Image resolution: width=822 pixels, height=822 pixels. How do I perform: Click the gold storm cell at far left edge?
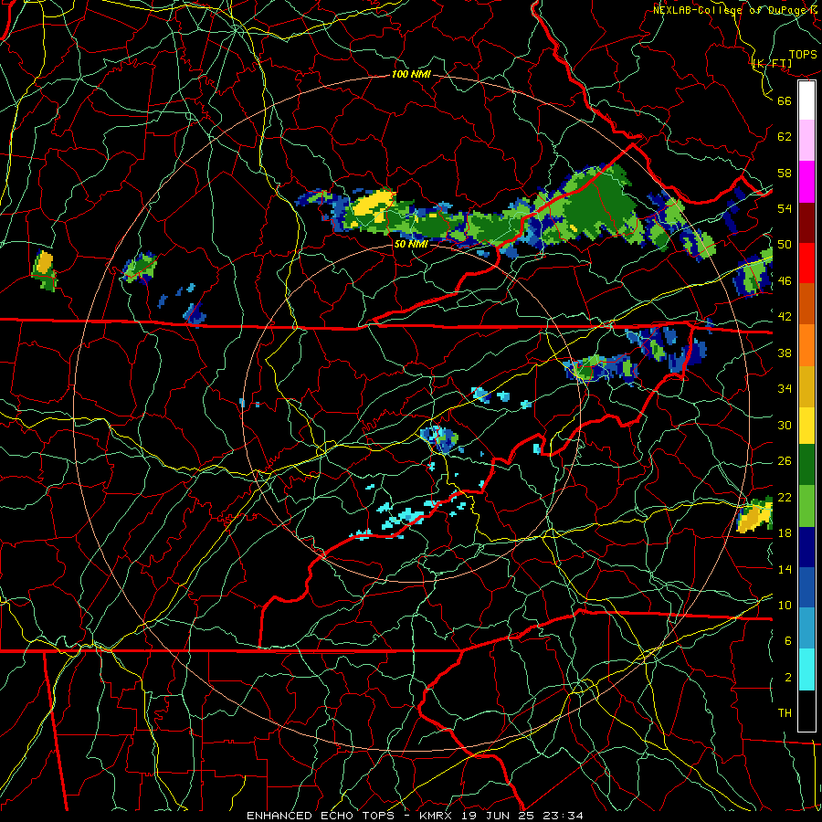click(45, 262)
